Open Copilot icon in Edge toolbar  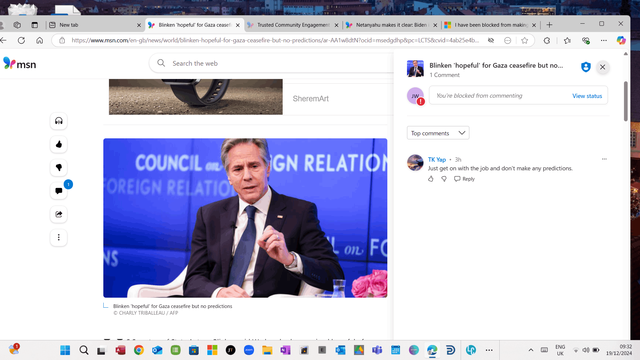tap(621, 40)
